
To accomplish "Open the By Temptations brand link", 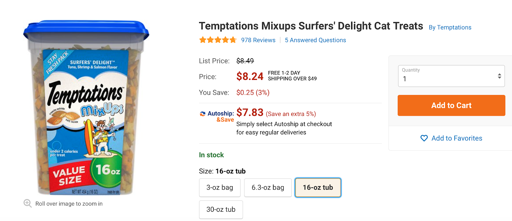I will click(x=450, y=28).
